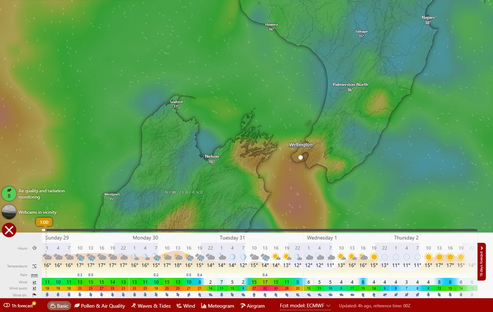Open the Fcst model ECMWF dropdown
The image size is (493, 312).
tap(305, 306)
